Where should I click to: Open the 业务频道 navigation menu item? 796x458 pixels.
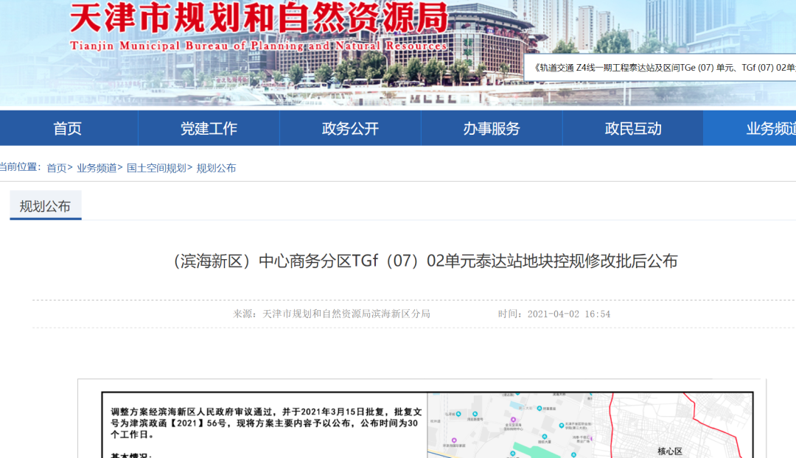750,128
